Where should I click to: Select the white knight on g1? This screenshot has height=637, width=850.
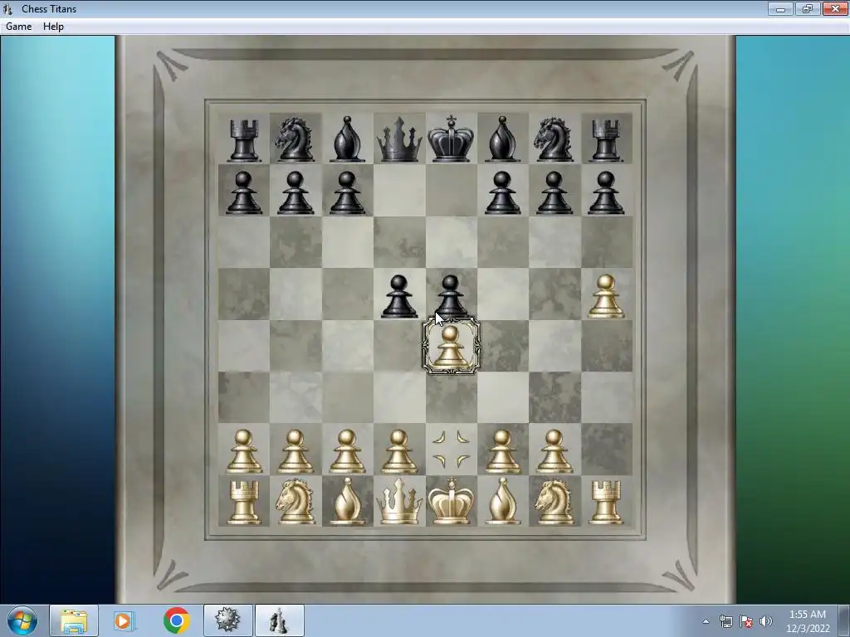coord(554,501)
